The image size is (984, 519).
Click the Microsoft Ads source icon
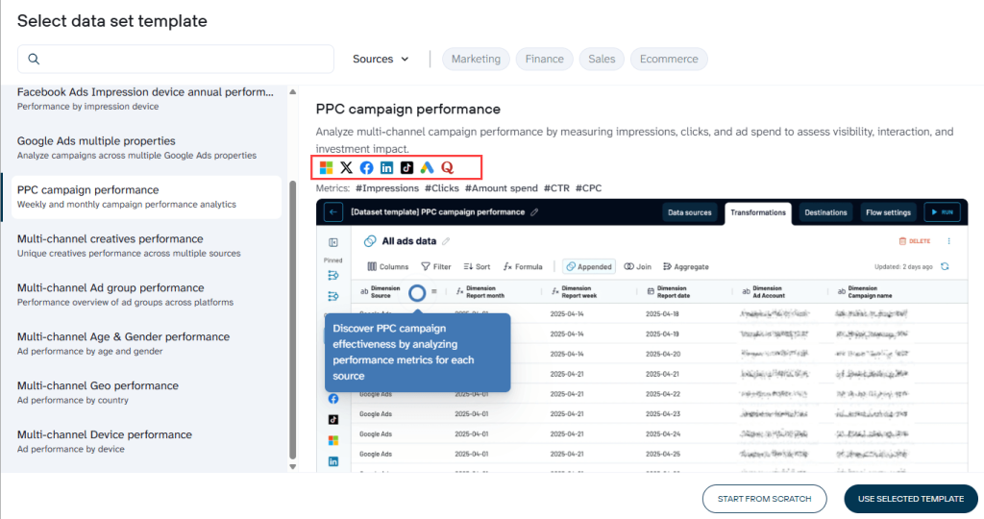pos(327,168)
